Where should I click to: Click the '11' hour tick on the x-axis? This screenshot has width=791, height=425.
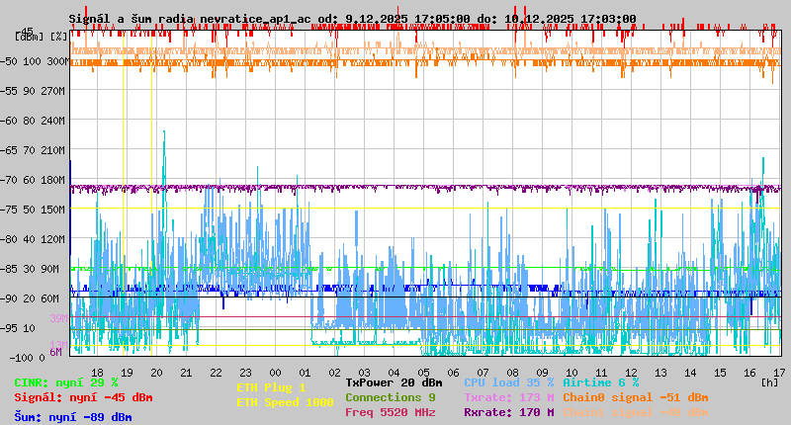601,373
